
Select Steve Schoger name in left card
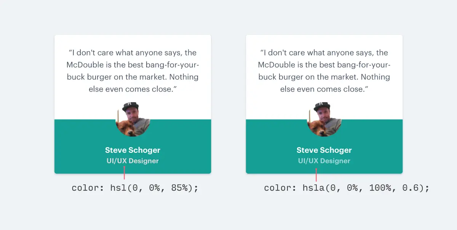133,150
